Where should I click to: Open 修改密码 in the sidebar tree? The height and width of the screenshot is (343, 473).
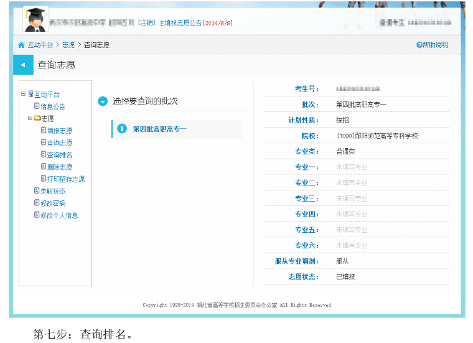pos(53,204)
